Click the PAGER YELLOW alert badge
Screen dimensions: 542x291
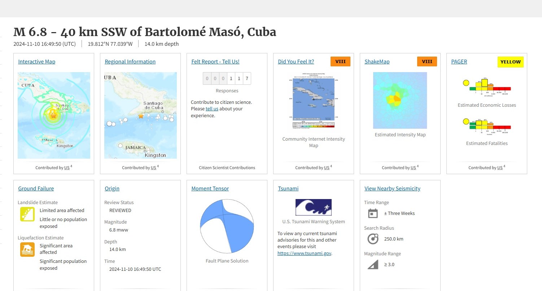(x=511, y=62)
